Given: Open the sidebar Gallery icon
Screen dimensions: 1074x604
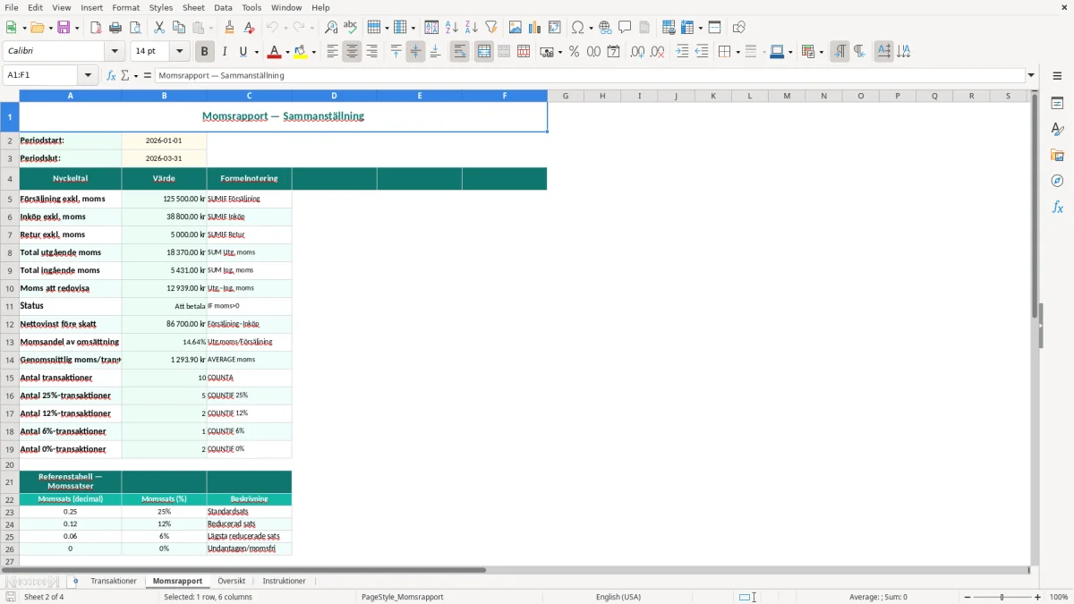Looking at the screenshot, I should click(1057, 155).
